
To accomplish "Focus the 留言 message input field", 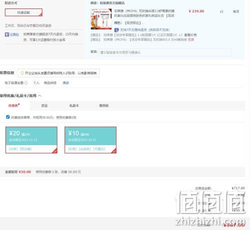I will (164, 52).
